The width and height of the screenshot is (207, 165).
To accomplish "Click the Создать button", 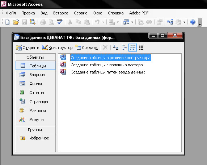I will coord(86,48).
